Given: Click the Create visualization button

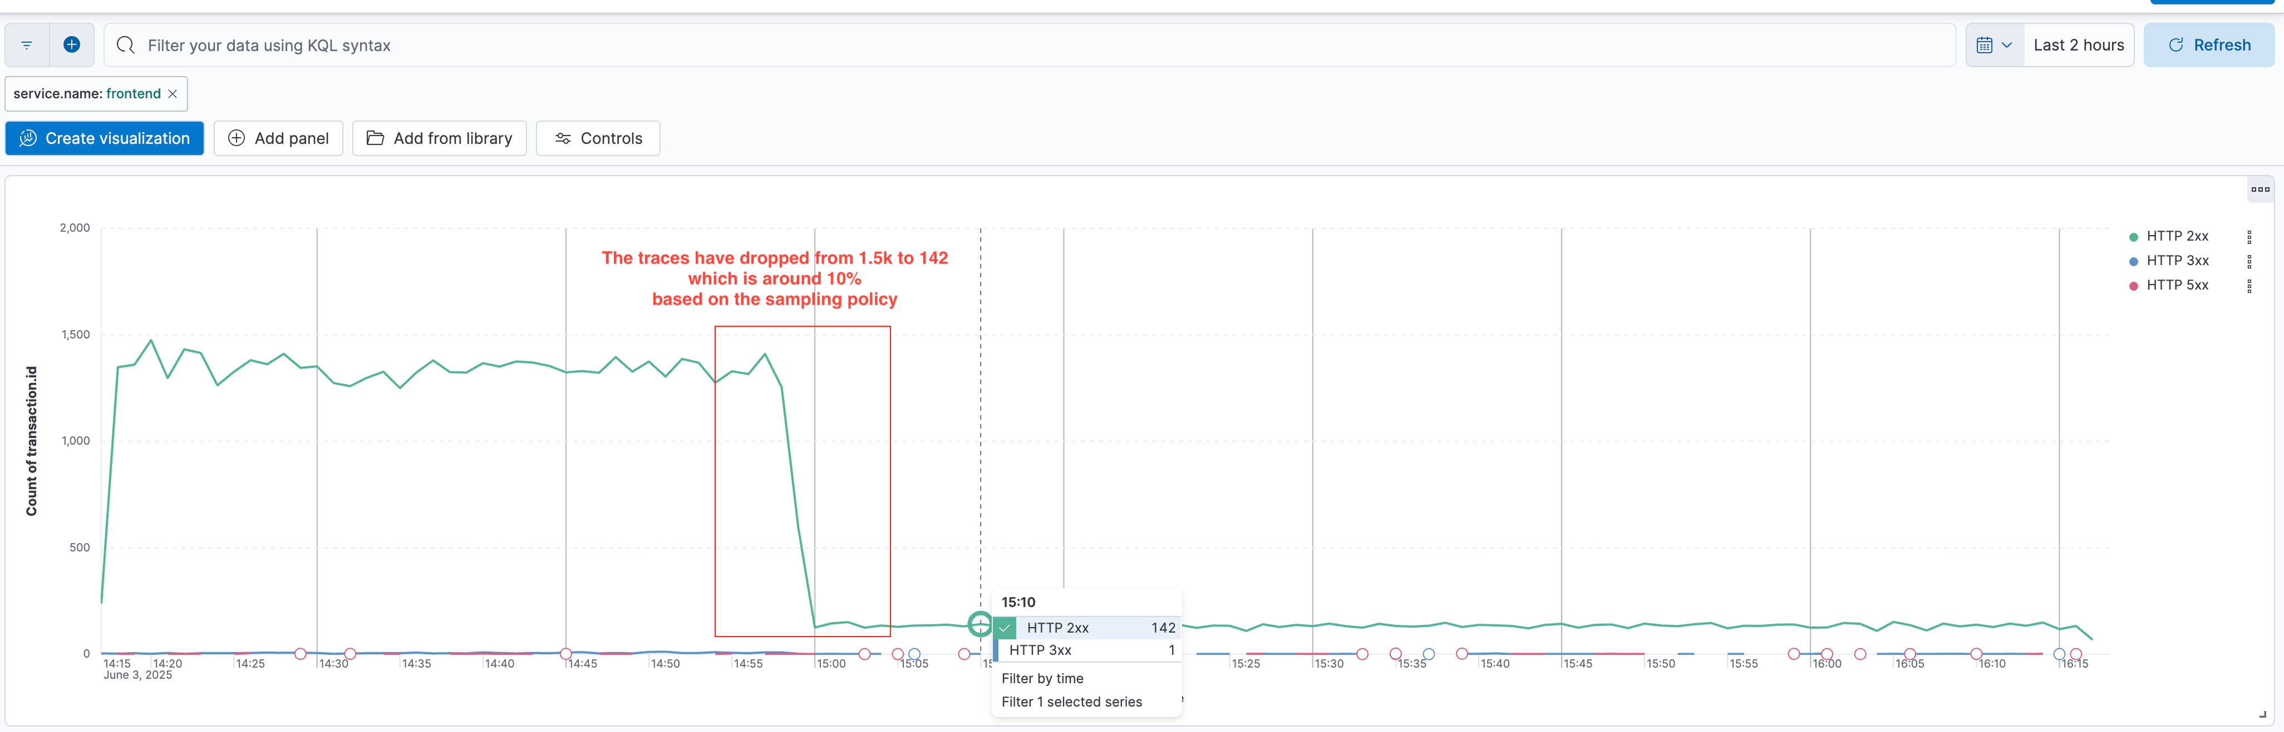Looking at the screenshot, I should pyautogui.click(x=104, y=138).
